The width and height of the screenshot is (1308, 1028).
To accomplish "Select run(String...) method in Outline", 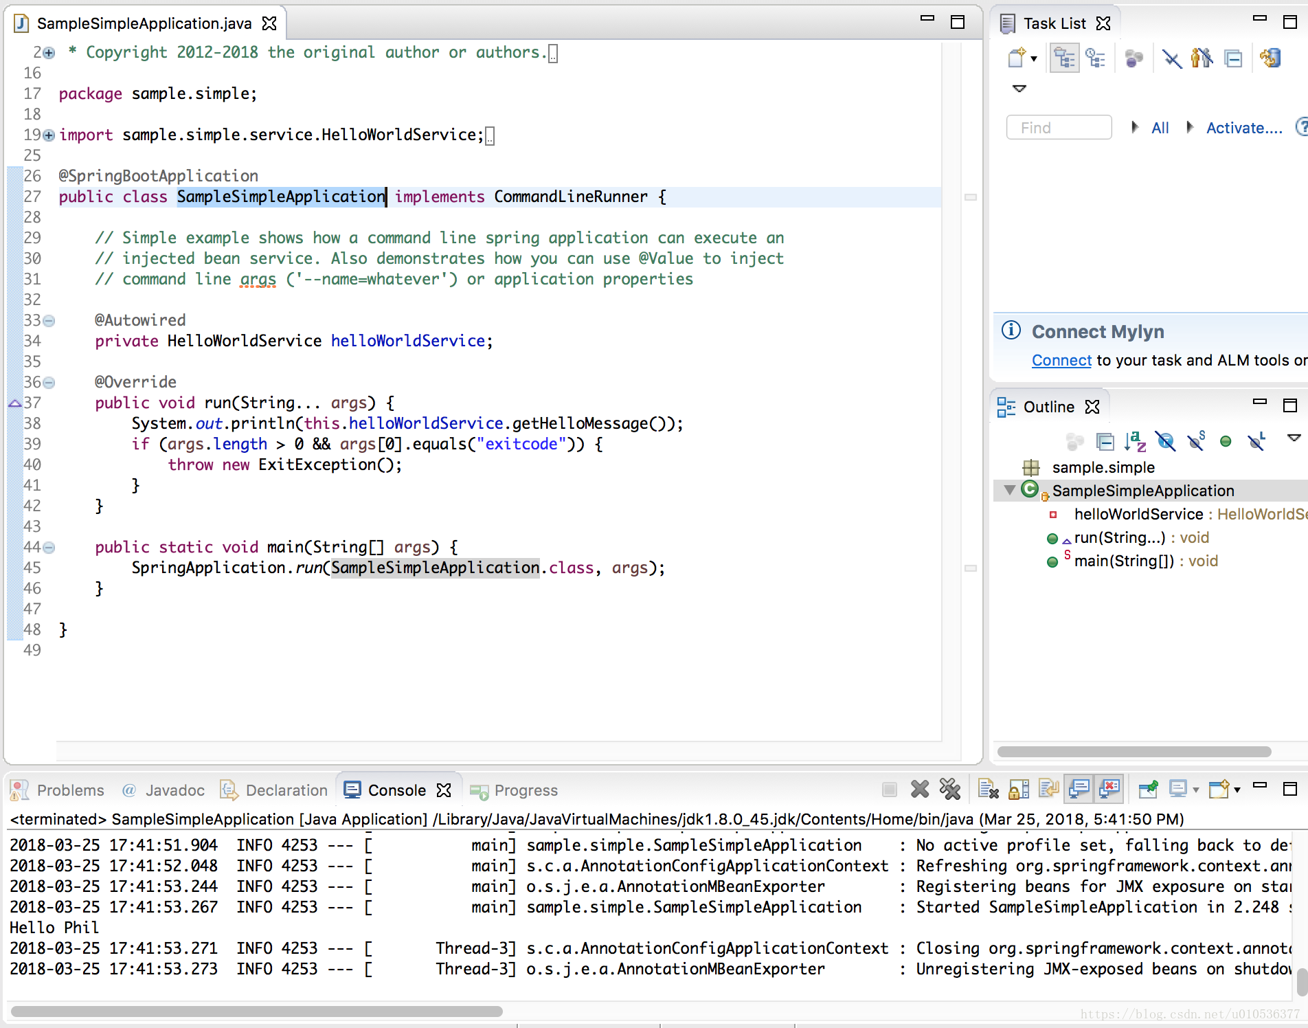I will [x=1128, y=537].
